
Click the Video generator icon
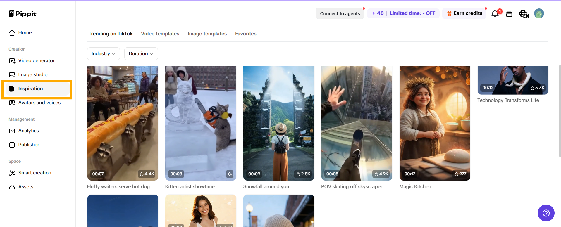12,60
